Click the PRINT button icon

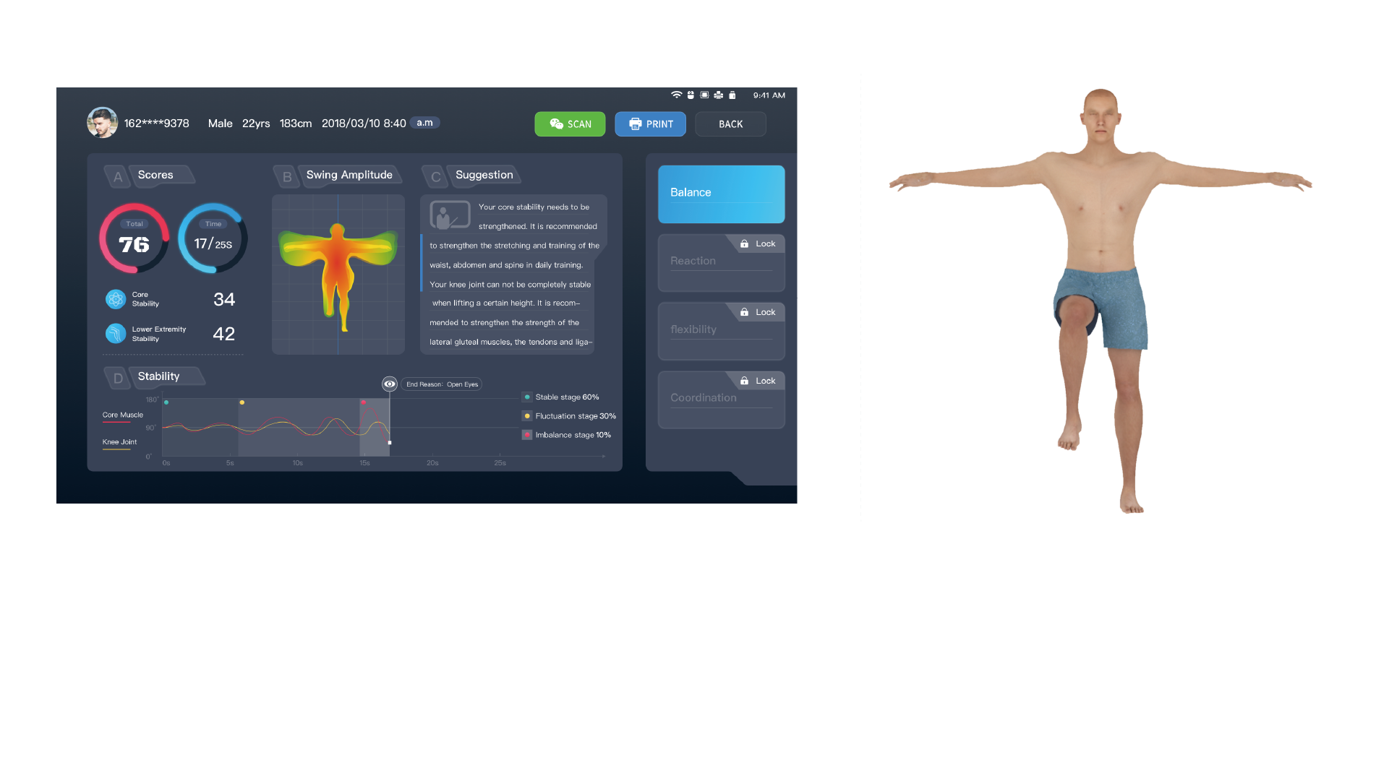pos(634,123)
